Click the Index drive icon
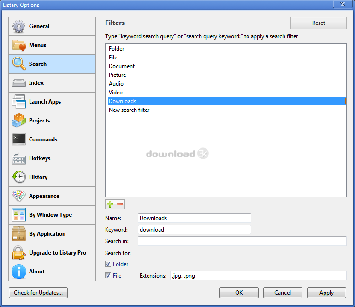Screen dimensions: 355x307 pyautogui.click(x=19, y=83)
